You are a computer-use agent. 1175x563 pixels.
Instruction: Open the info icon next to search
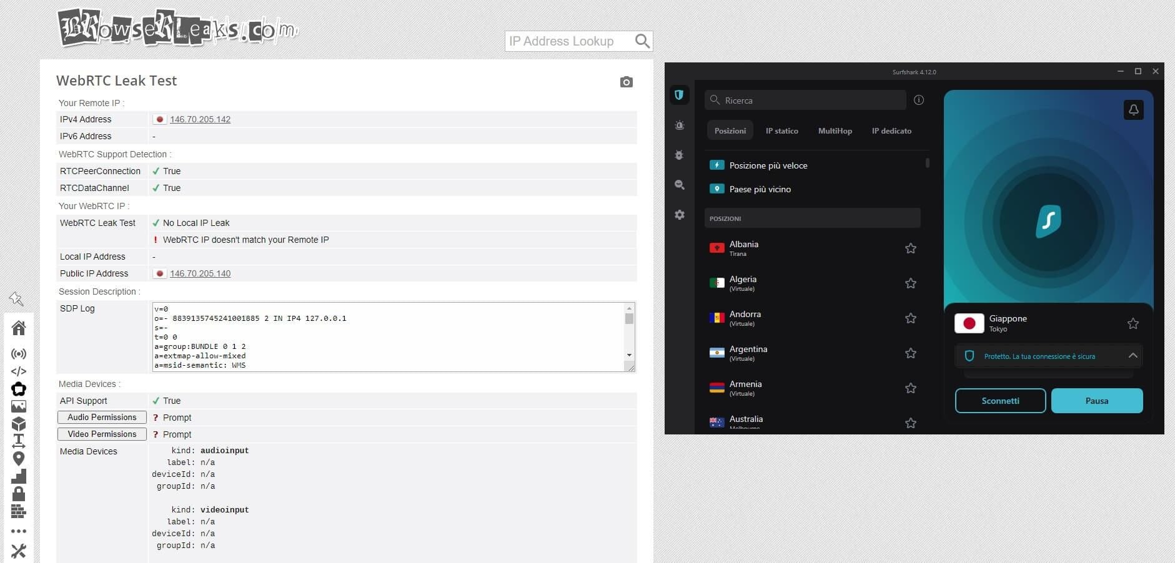tap(918, 100)
